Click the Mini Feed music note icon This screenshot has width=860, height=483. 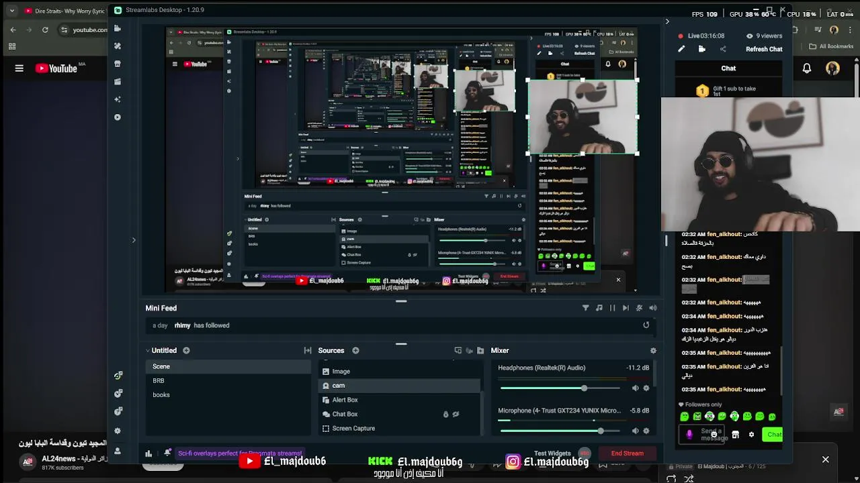click(599, 308)
